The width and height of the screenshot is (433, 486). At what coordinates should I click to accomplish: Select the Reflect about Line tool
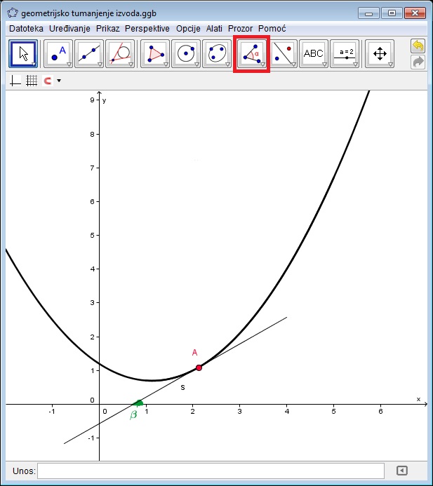(x=283, y=53)
